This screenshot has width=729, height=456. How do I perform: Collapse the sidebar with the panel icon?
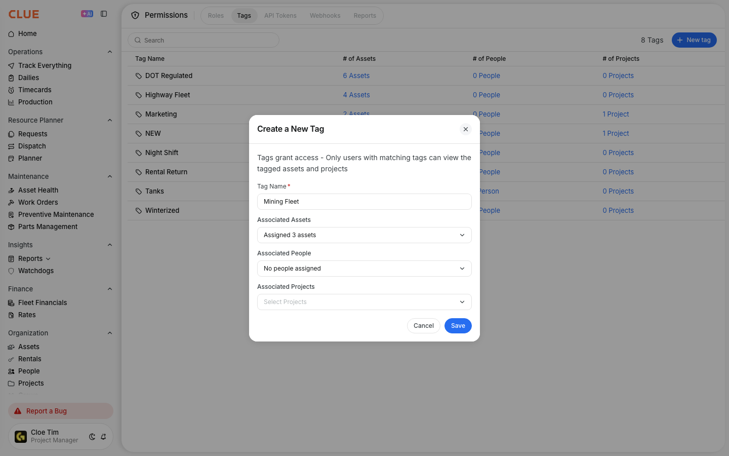[x=104, y=14]
